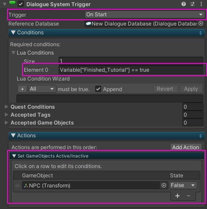
Task: Toggle Dialogue System Trigger enabled checkbox
Action: tap(21, 4)
